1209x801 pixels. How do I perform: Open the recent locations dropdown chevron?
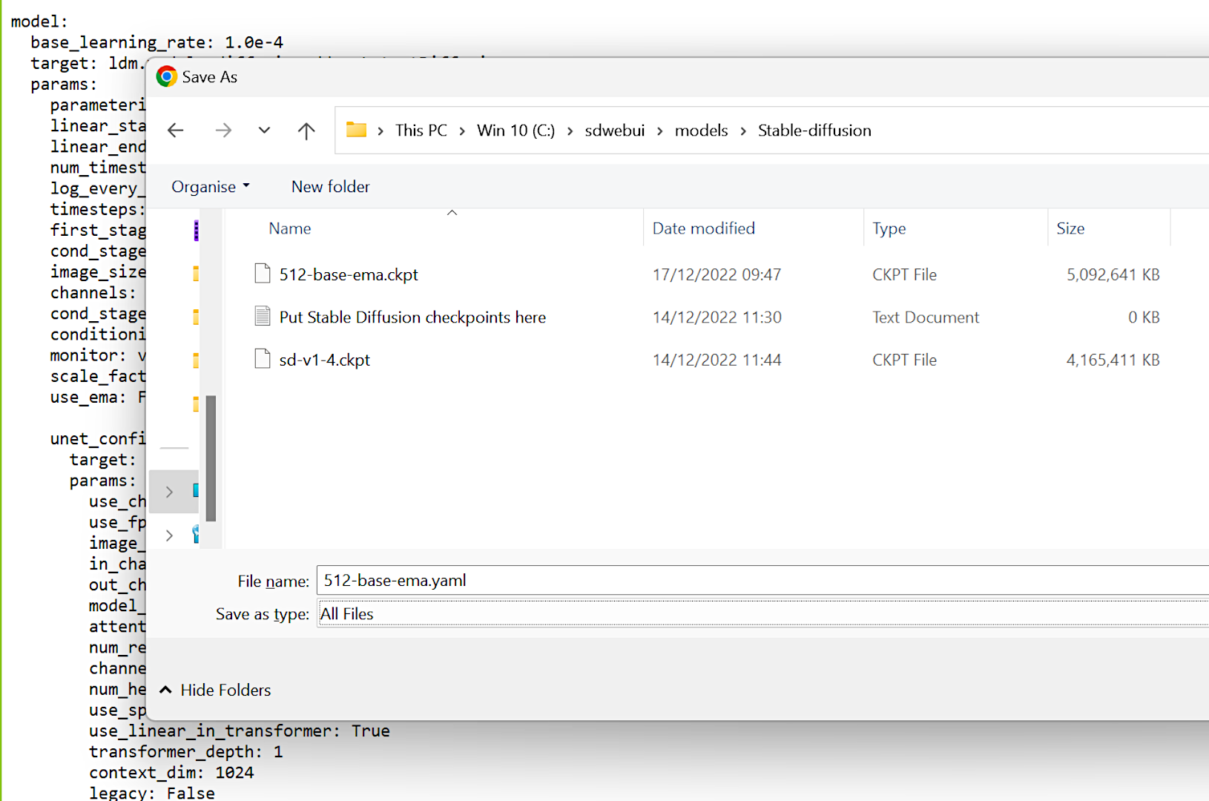264,131
